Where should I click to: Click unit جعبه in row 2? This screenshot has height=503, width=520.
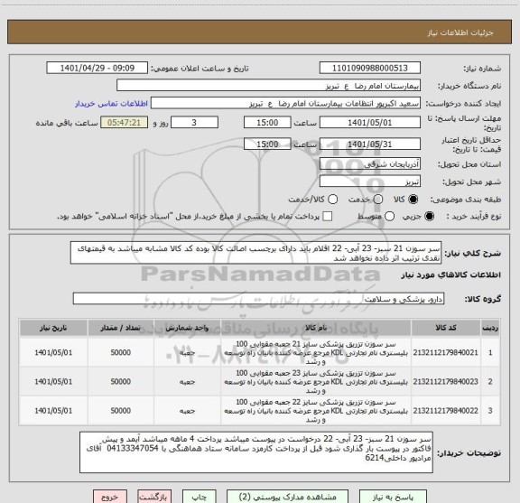(x=188, y=382)
